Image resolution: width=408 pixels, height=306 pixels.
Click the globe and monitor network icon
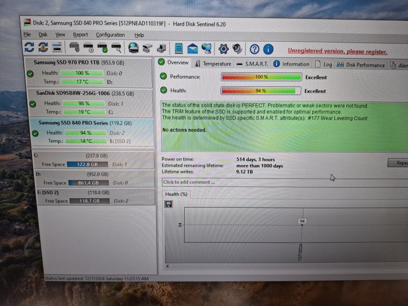207,49
